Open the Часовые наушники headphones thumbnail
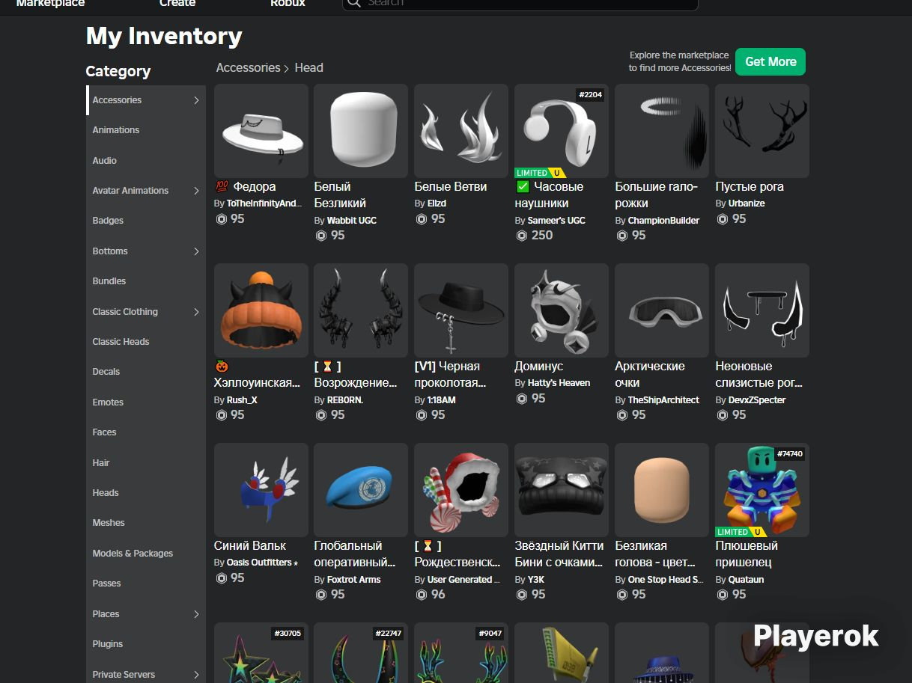912x683 pixels. (562, 131)
